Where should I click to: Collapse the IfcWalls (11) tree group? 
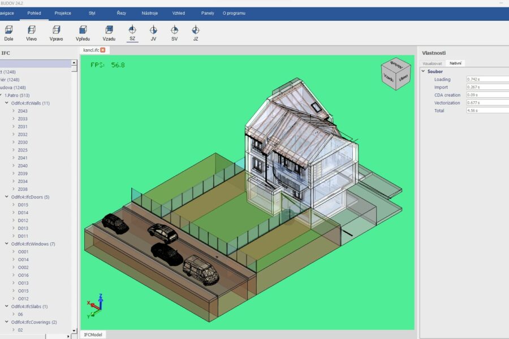click(6, 103)
